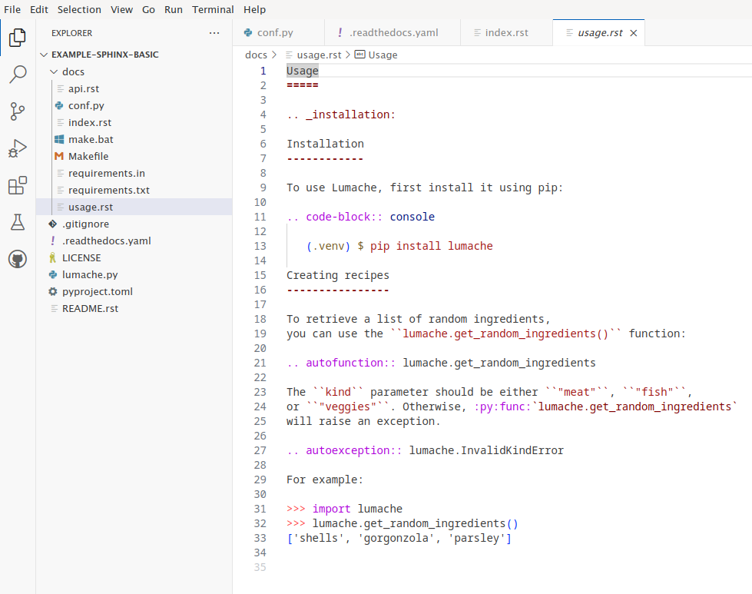The image size is (752, 594).
Task: Open the Extensions view icon
Action: [x=18, y=185]
